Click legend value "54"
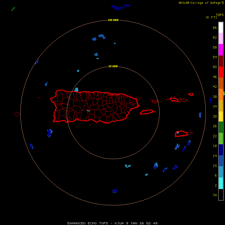 [215, 57]
